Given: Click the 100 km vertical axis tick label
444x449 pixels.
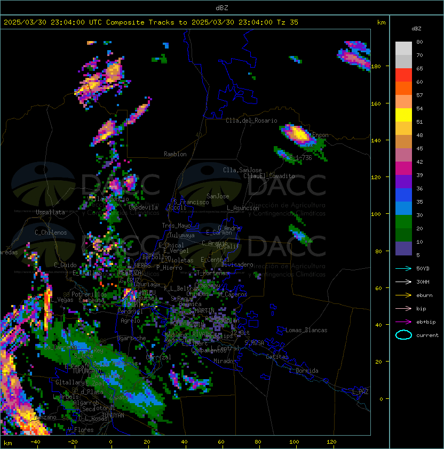Looking at the screenshot, I should [x=376, y=214].
